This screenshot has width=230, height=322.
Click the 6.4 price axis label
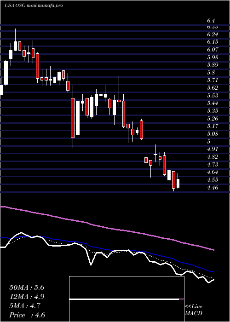pyautogui.click(x=211, y=21)
